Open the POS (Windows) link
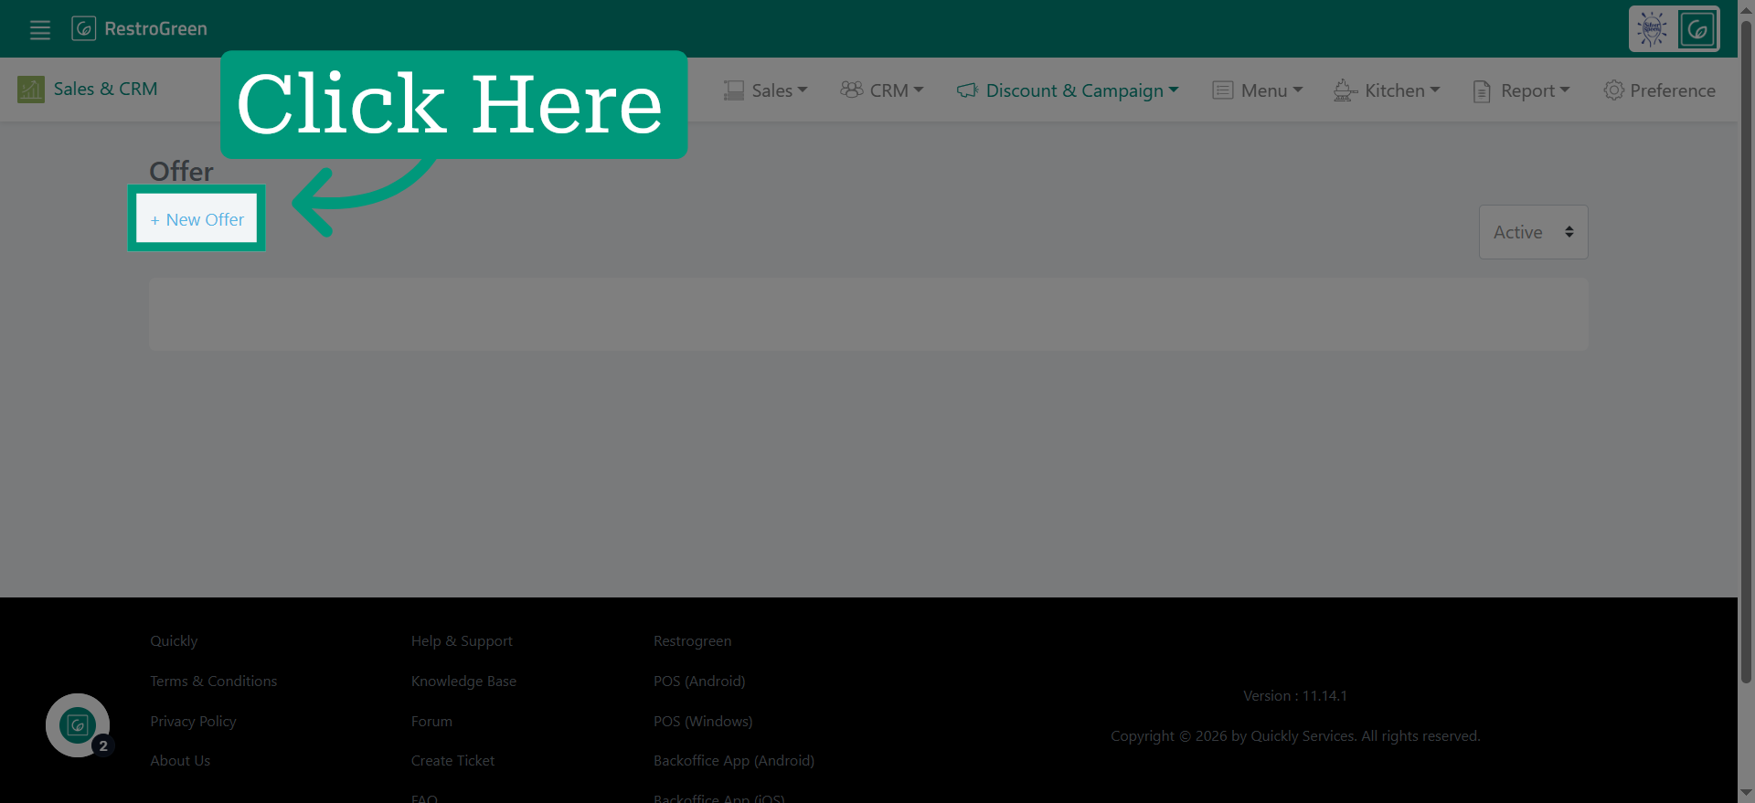Image resolution: width=1755 pixels, height=803 pixels. tap(703, 722)
